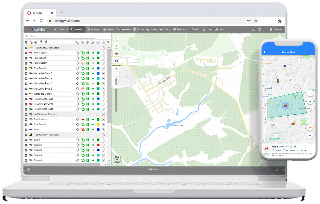Open options dropdown for (3) Hannover Transport group

coord(103,114)
